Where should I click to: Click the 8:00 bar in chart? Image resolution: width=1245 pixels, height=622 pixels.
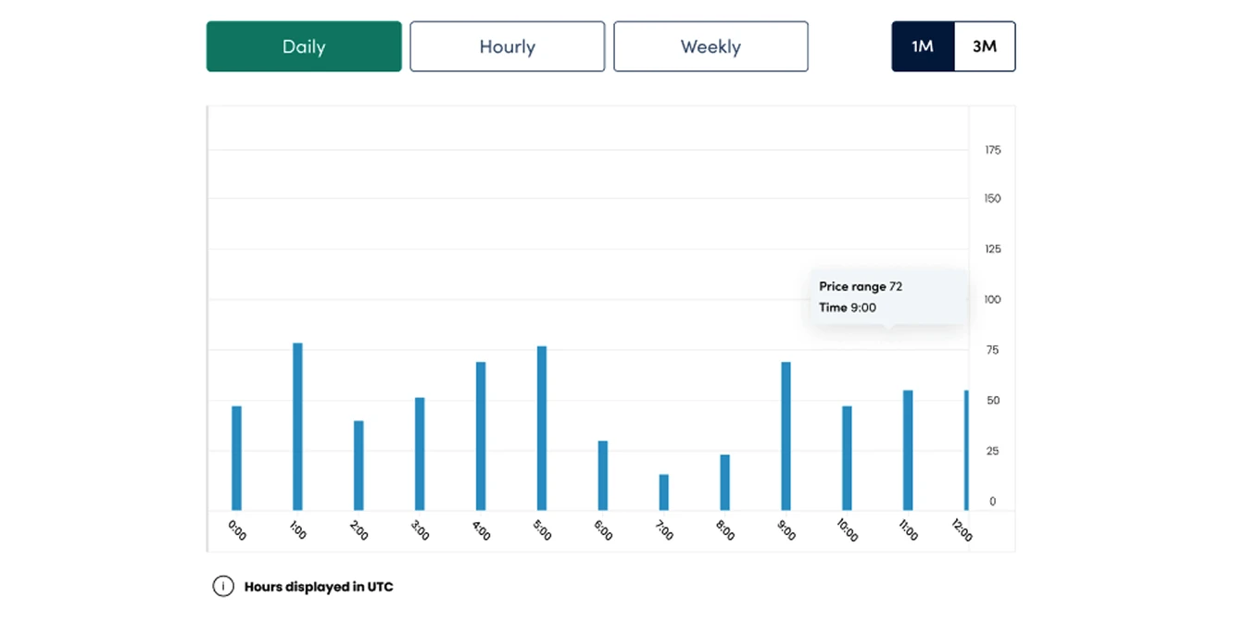pyautogui.click(x=725, y=482)
